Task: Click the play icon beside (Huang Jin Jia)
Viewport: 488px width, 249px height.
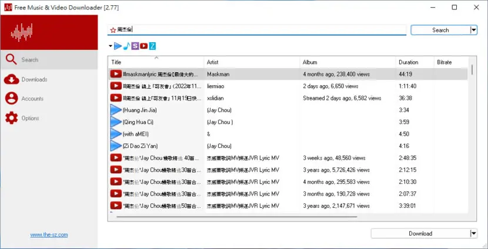Action: click(116, 110)
